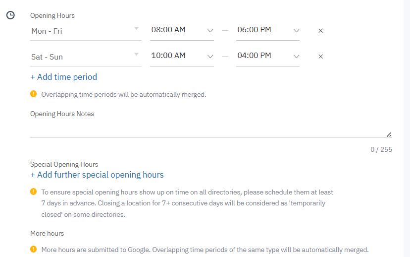Click the 'Special Opening Hours' heading label
Image resolution: width=410 pixels, height=257 pixels.
coord(64,164)
